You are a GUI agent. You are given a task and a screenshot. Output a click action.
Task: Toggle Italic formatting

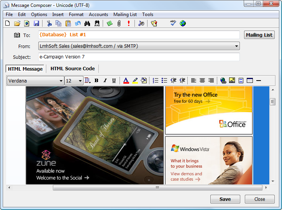[105, 81]
